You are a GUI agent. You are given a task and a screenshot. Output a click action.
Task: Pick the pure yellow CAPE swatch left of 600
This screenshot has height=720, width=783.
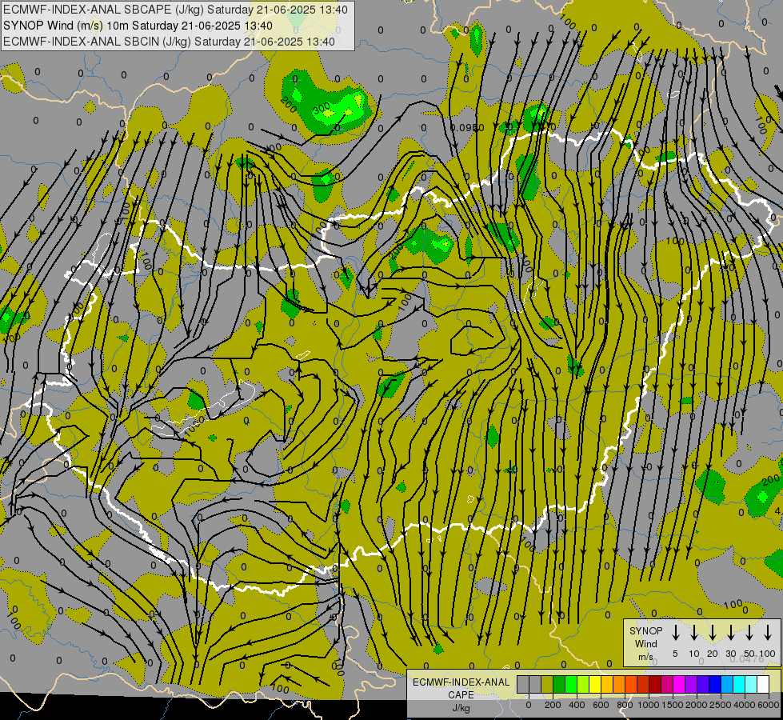(595, 684)
